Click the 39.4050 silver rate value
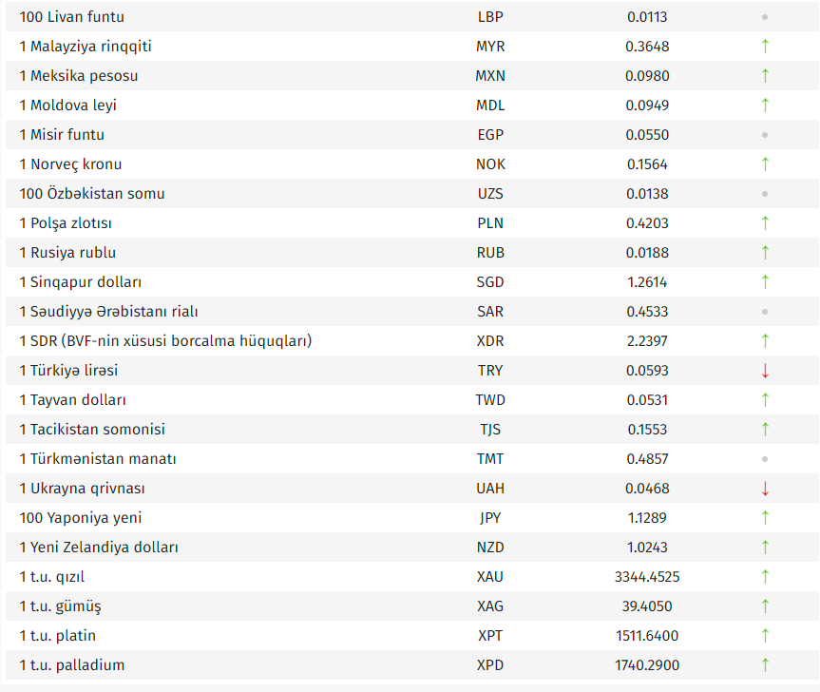Viewport: 820px width, 692px height. [x=647, y=606]
